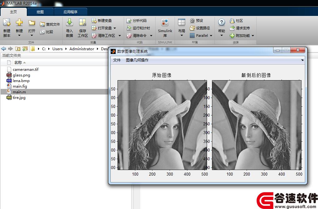Click Save Workspace (保存工作区) icon

(83, 22)
